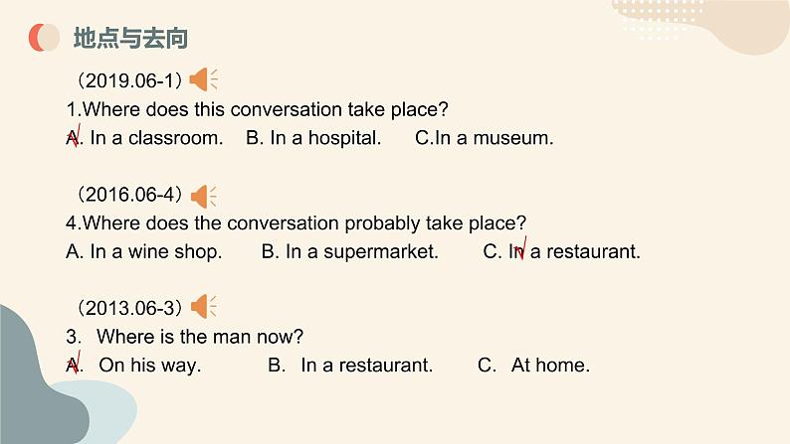Select option A 'In a wine shop.'

144,252
